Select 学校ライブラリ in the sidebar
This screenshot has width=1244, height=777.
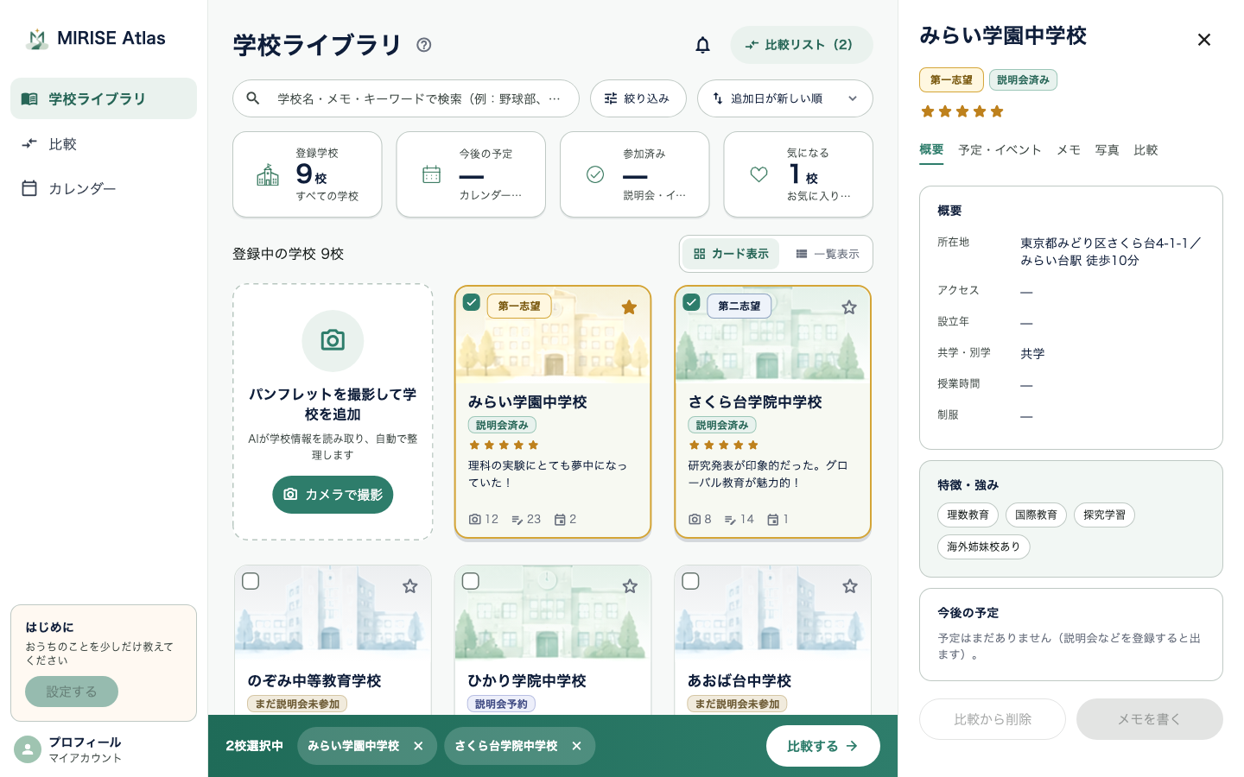point(104,98)
